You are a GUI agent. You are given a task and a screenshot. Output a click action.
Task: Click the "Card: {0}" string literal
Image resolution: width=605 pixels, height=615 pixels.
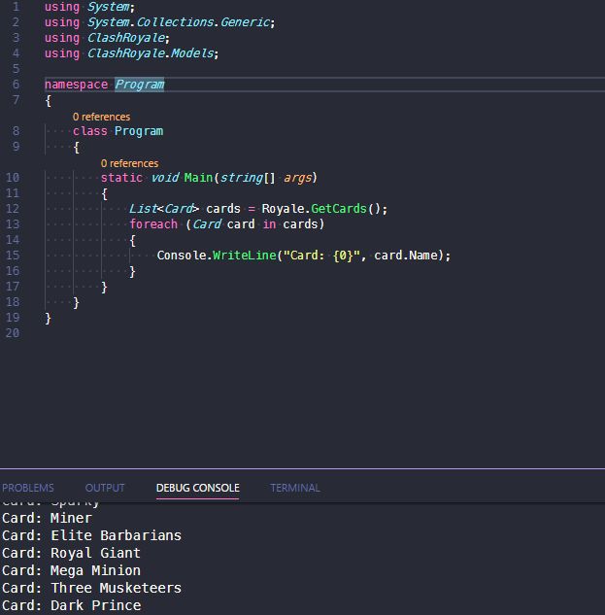[x=321, y=255]
